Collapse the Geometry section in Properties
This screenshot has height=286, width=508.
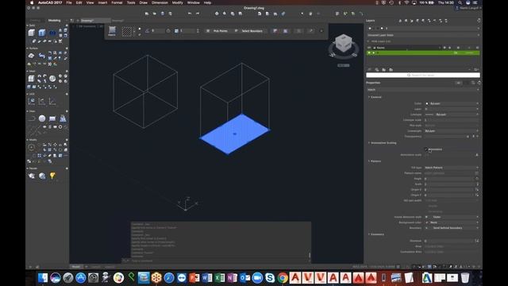[368, 234]
